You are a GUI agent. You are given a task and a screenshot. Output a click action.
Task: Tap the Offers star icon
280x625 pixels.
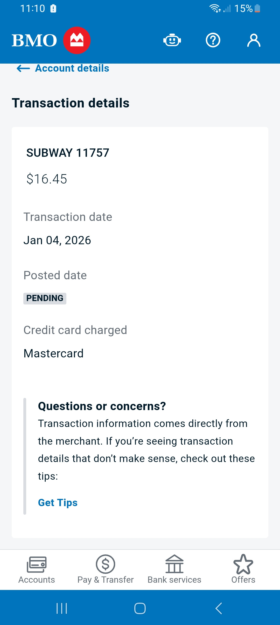point(243,564)
